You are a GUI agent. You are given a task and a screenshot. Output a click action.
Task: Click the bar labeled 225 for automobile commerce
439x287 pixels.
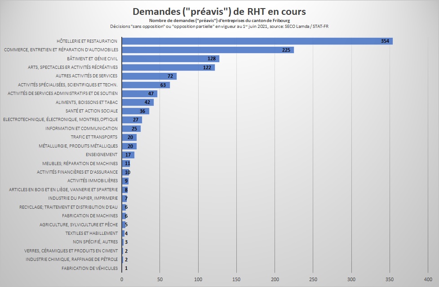point(207,50)
